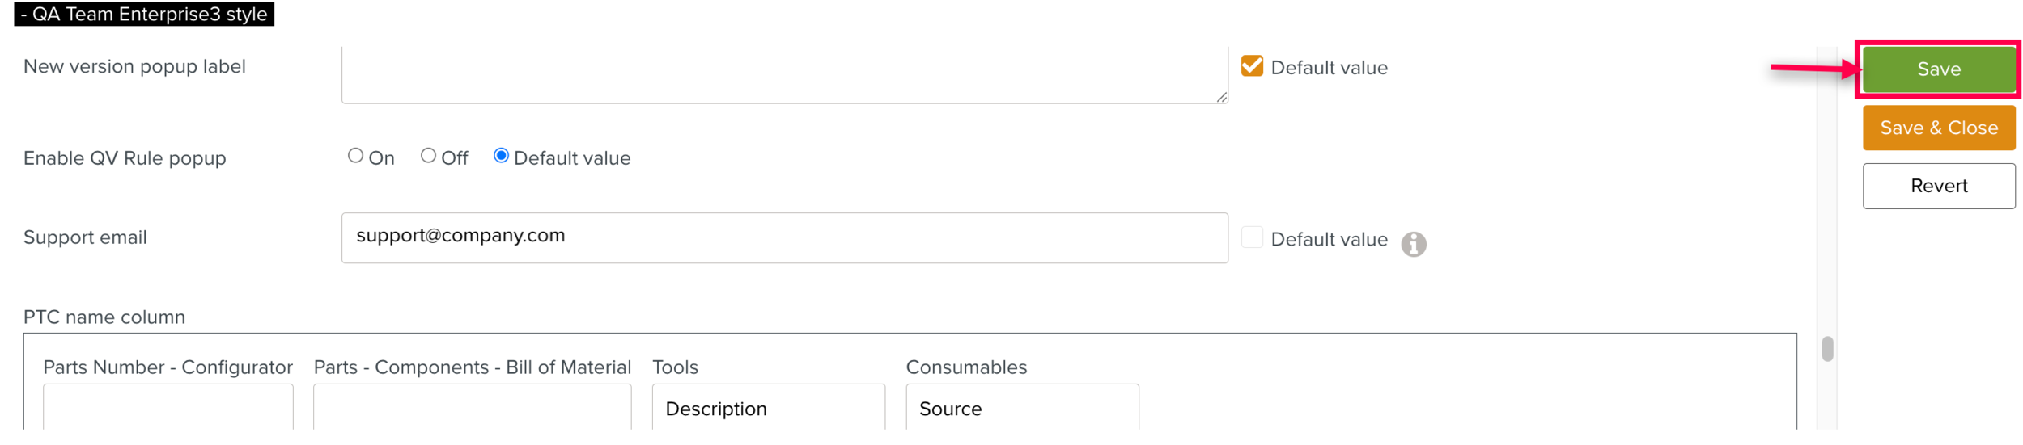Viewport: 2023px width, 445px height.
Task: Select On for Enable QV Rule popup
Action: tap(355, 156)
